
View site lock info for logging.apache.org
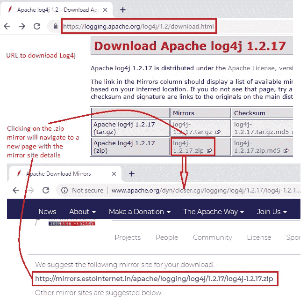(56, 26)
